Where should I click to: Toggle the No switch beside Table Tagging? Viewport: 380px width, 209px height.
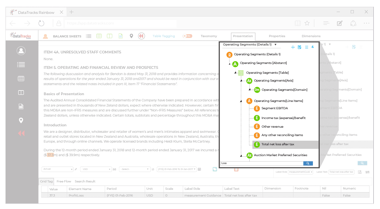[187, 36]
